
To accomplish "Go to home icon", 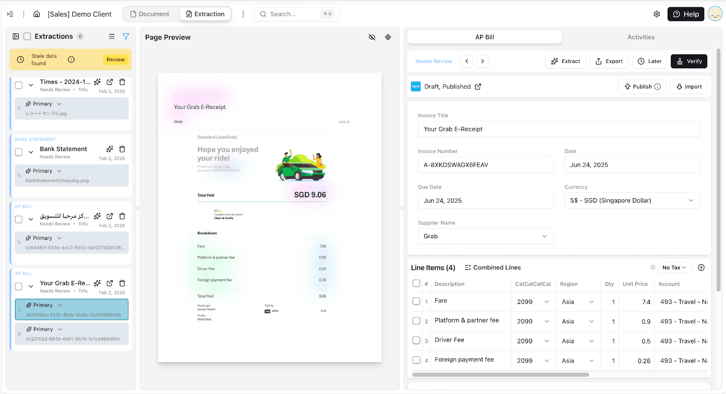I will click(x=37, y=14).
